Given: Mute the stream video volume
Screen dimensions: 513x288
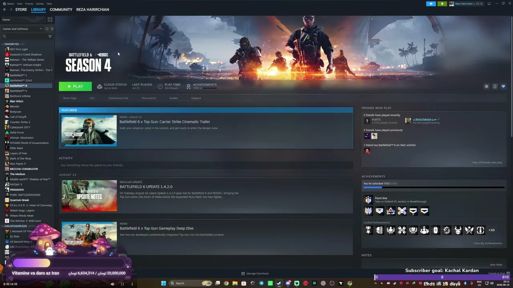Looking at the screenshot, I should (112, 284).
